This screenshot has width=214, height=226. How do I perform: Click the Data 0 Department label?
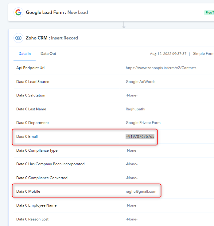[33, 123]
